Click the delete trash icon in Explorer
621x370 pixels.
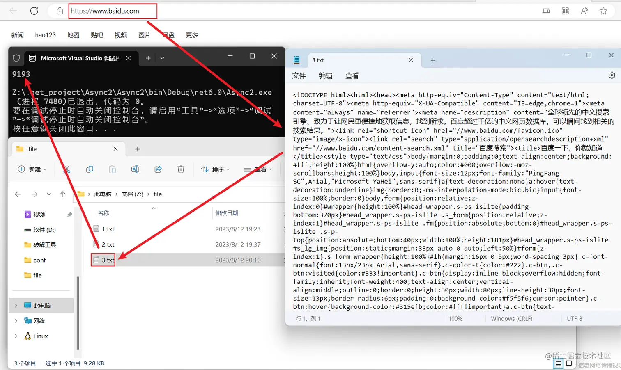point(181,169)
